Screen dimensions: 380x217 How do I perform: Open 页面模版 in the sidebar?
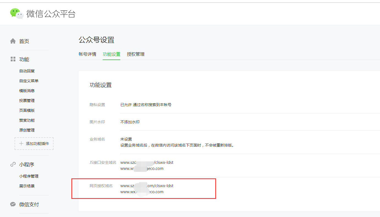click(x=27, y=110)
